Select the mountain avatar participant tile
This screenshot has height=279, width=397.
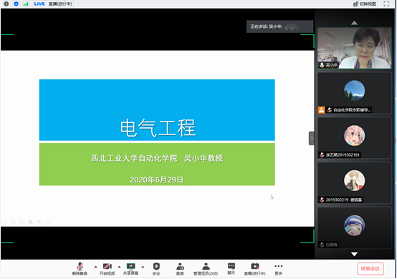coord(355,93)
